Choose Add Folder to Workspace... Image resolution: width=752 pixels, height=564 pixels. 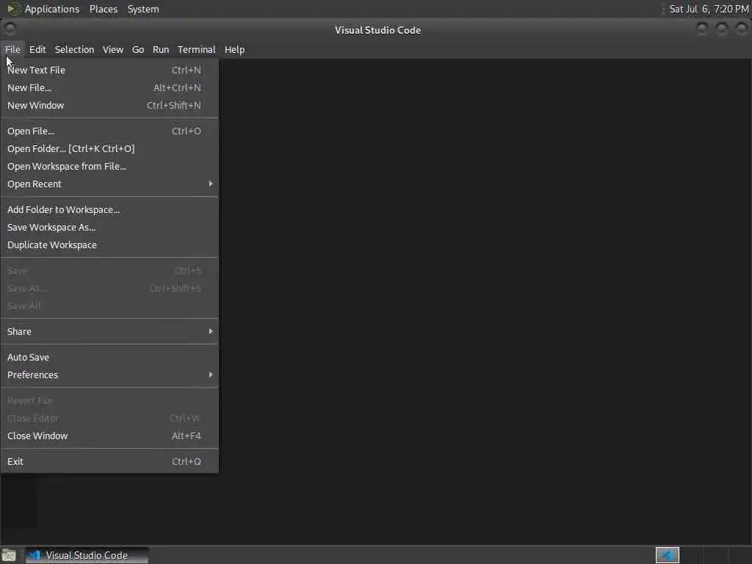click(109, 209)
